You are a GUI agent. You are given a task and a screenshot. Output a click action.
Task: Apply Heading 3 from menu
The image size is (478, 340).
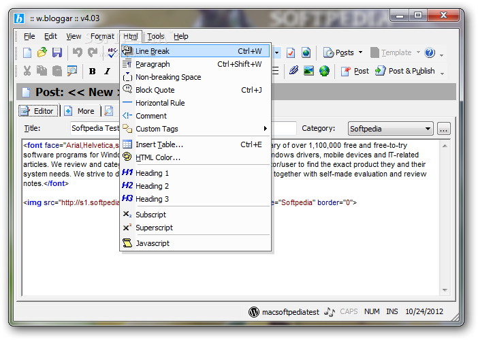[x=195, y=199]
